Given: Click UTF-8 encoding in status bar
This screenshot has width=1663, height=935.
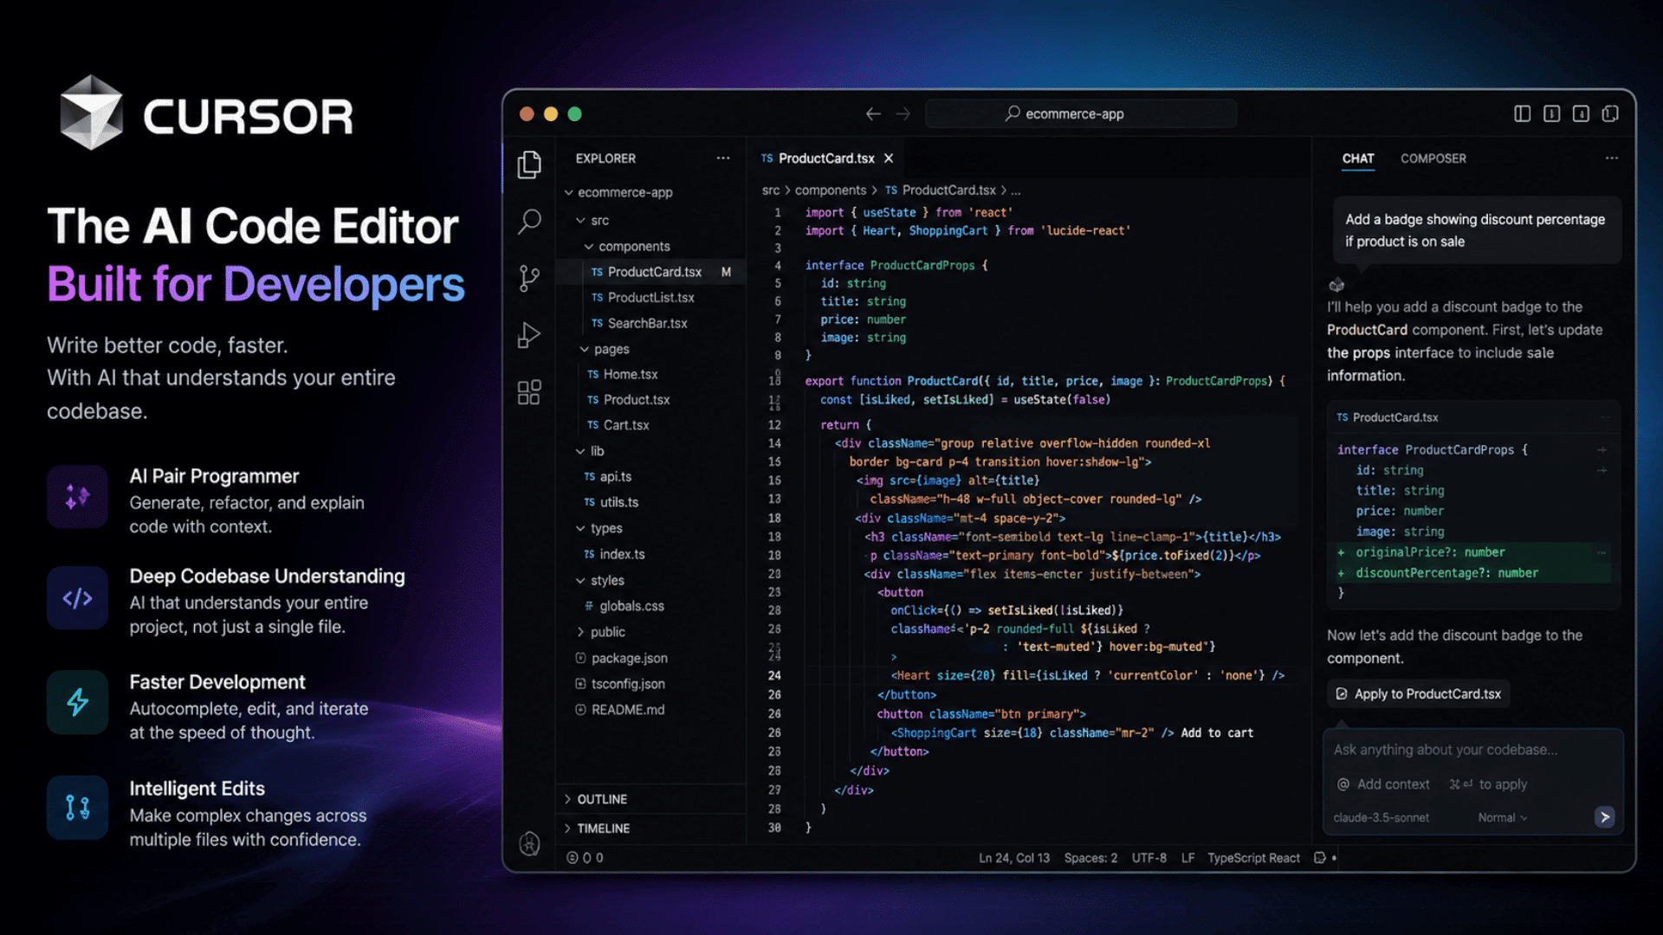Looking at the screenshot, I should point(1149,858).
